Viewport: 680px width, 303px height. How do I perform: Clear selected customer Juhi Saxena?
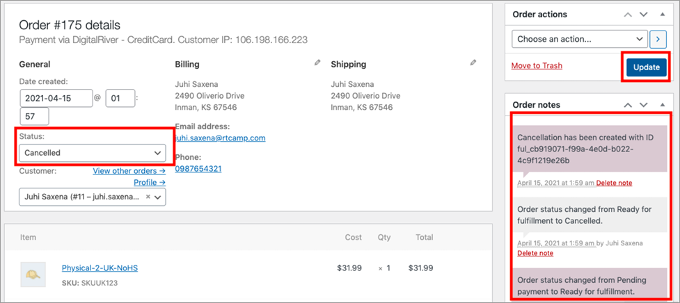148,197
